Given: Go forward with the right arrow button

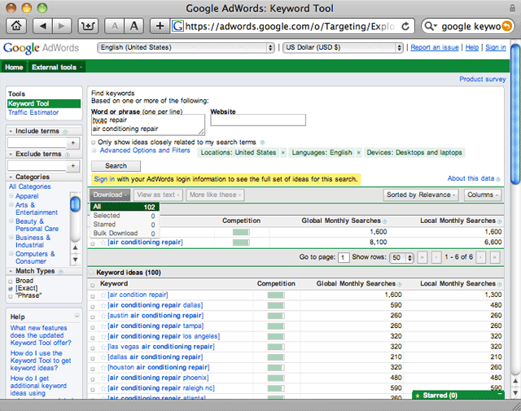Looking at the screenshot, I should 62,26.
